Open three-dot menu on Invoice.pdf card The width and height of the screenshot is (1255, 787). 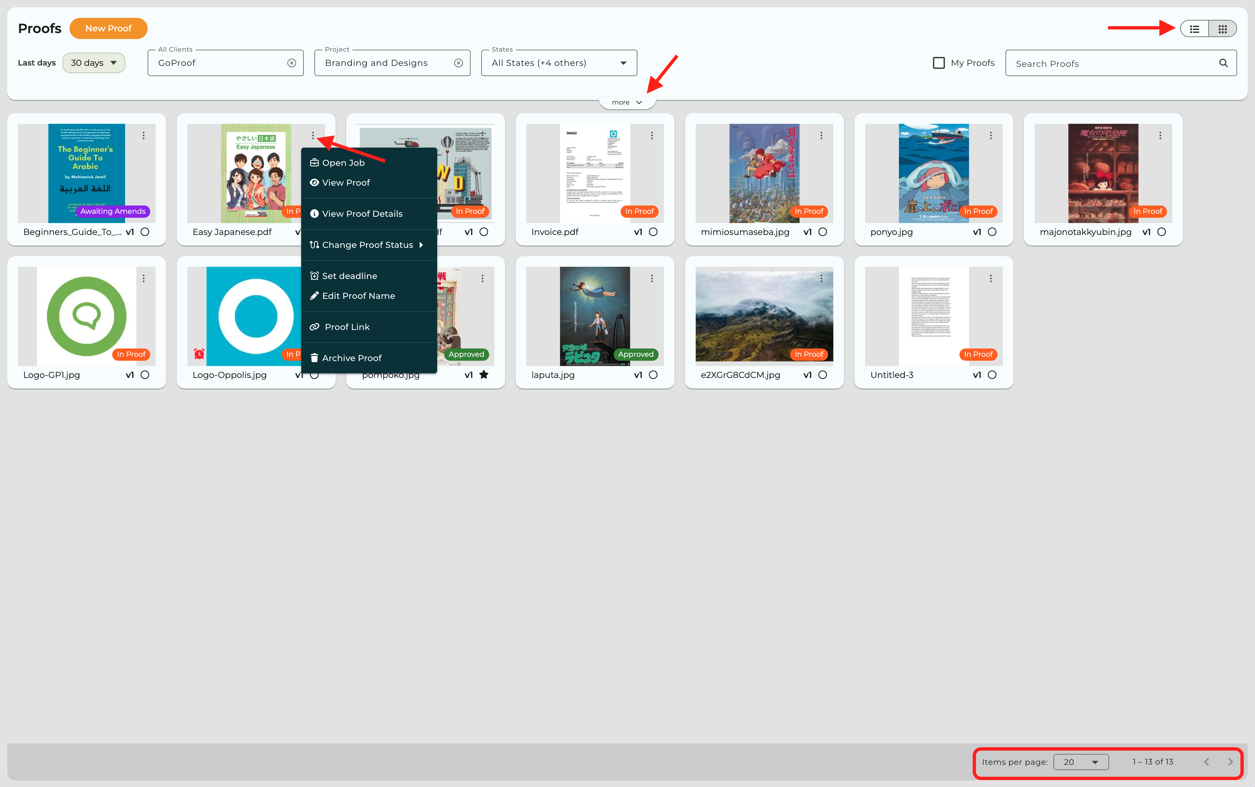pos(651,135)
